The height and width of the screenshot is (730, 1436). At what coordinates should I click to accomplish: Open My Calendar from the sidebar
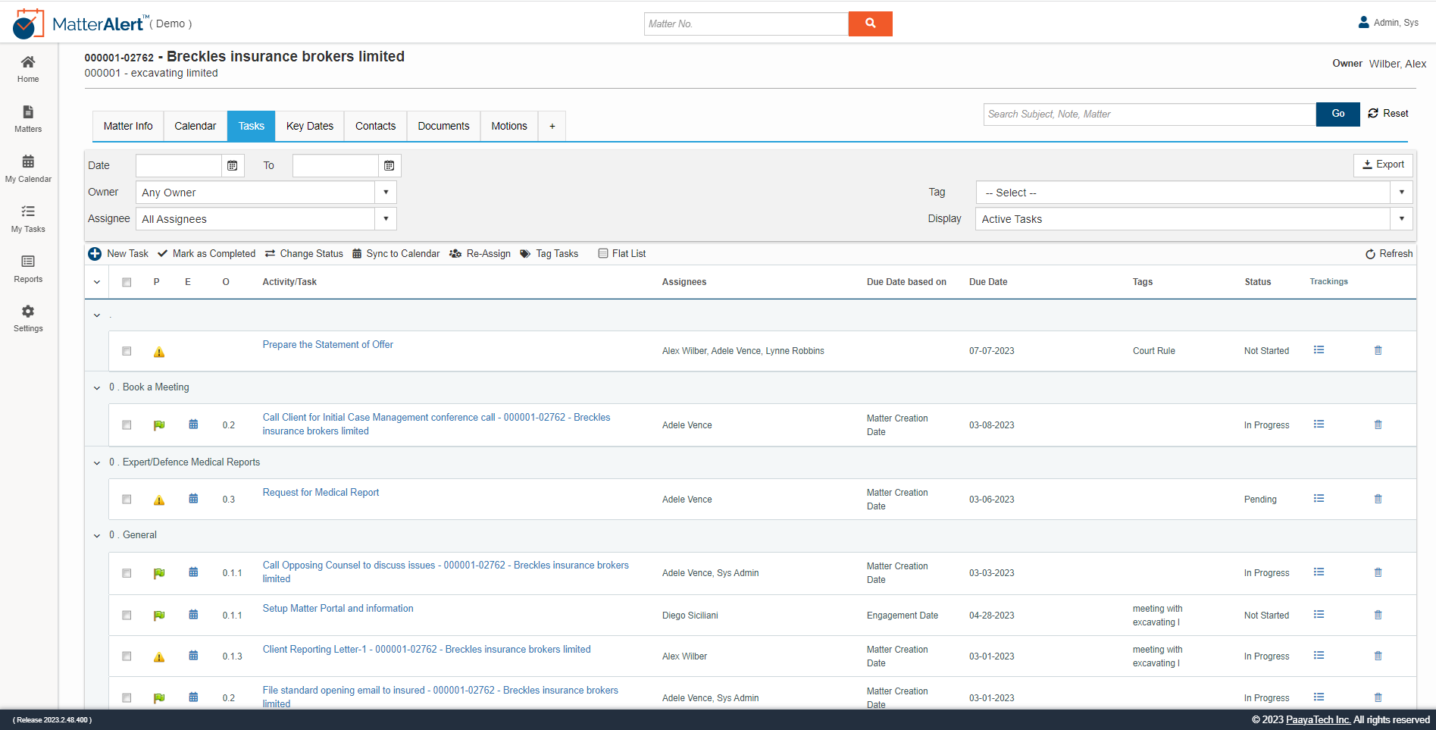[28, 168]
